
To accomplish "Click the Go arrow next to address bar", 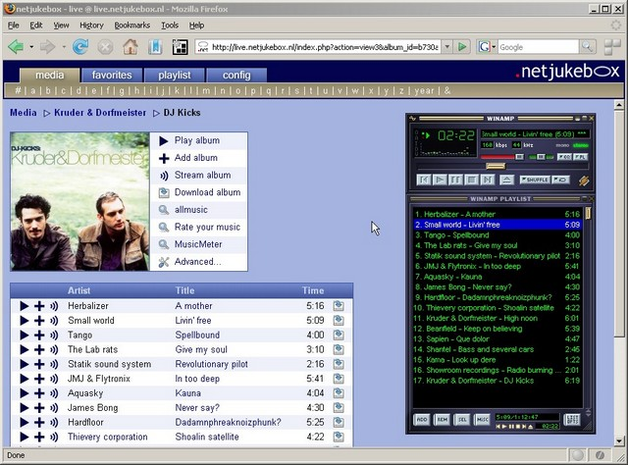I will [x=462, y=47].
